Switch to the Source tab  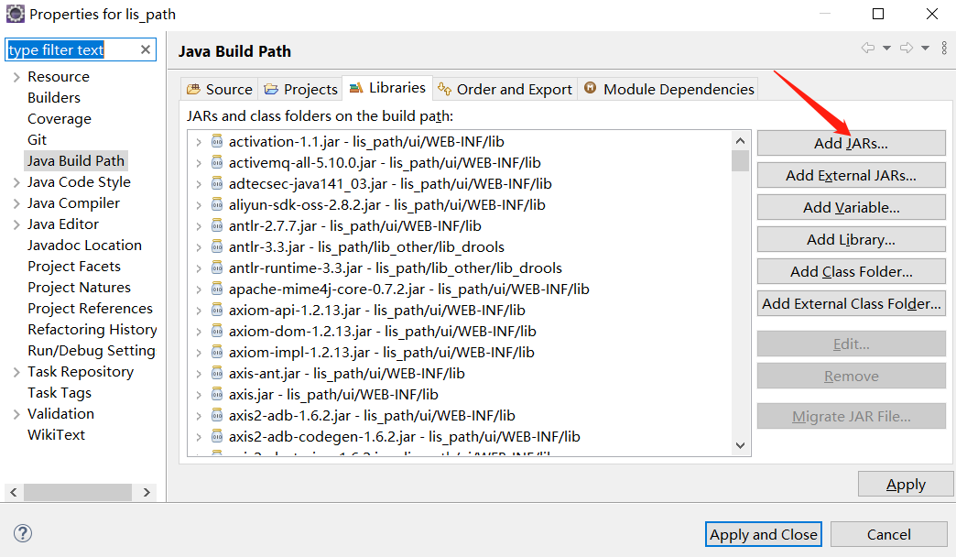click(220, 89)
